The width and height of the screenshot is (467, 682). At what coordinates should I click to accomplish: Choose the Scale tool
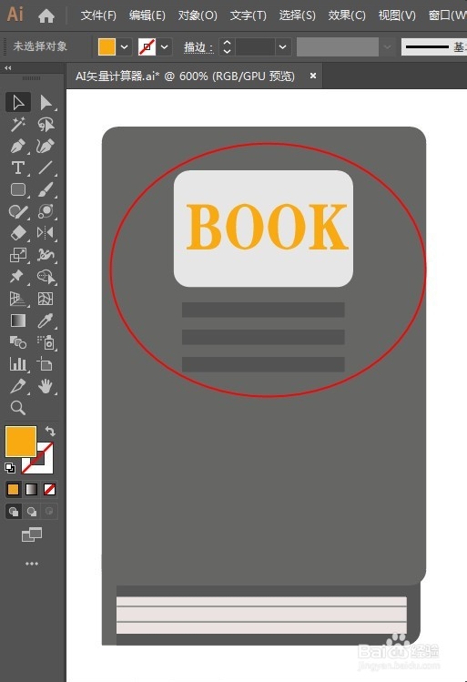pyautogui.click(x=18, y=255)
